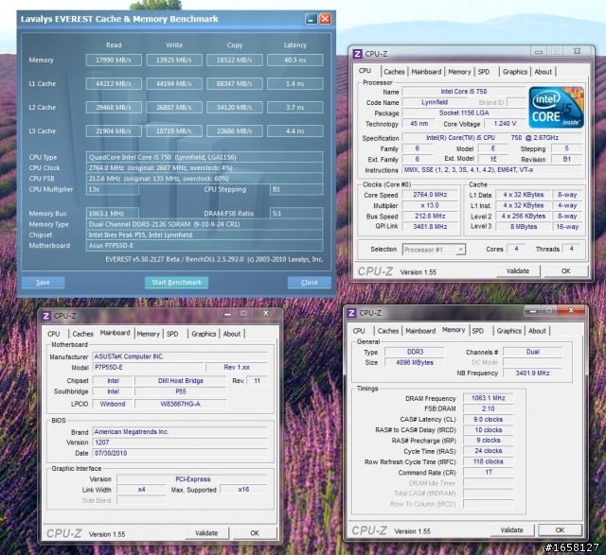Select Memory tab in CPU-Z Mainboard window
This screenshot has height=555, width=606.
pyautogui.click(x=148, y=334)
